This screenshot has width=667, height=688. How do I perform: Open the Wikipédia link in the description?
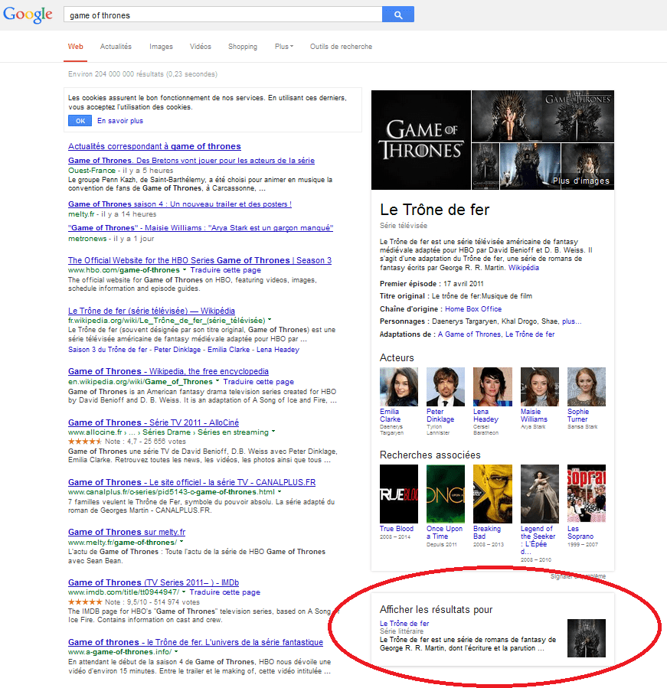[x=523, y=268]
